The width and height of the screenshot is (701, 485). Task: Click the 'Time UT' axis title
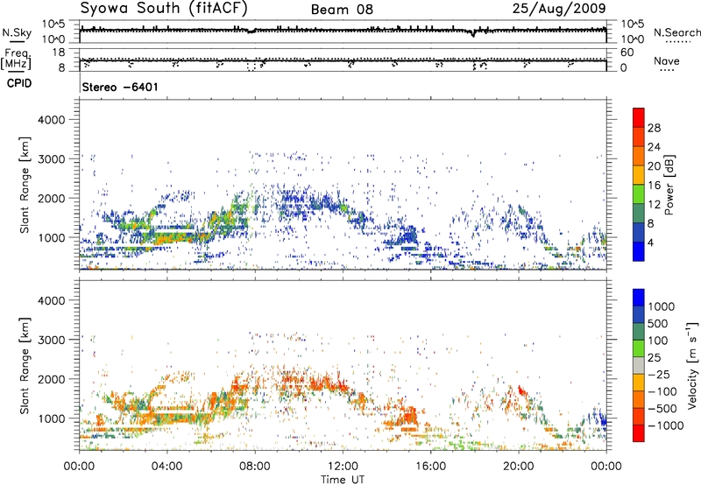pyautogui.click(x=343, y=480)
